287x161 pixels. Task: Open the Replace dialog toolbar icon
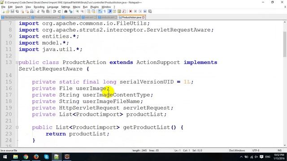click(x=70, y=11)
